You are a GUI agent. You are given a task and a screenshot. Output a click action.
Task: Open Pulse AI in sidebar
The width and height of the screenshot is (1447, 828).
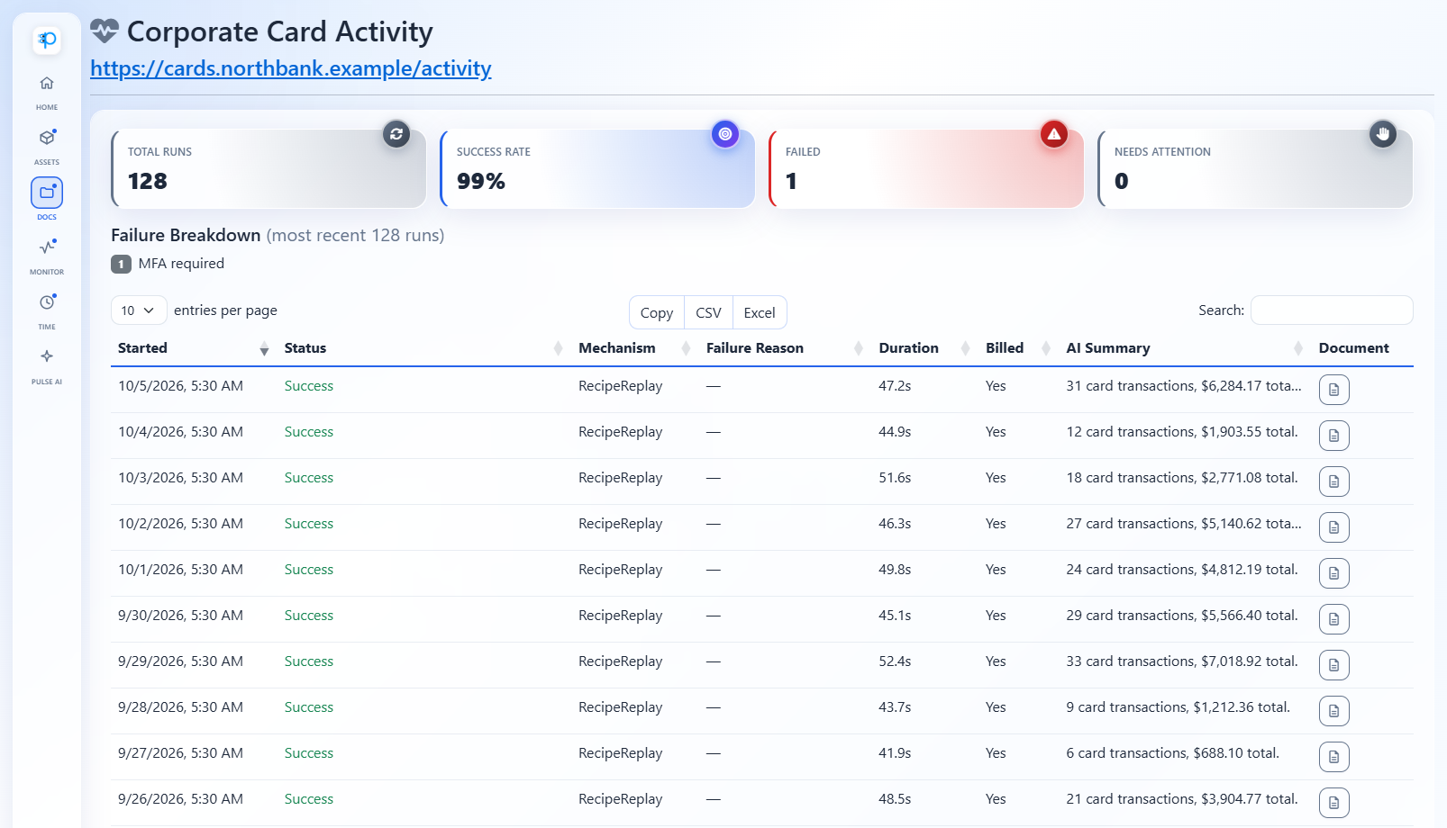tap(47, 365)
